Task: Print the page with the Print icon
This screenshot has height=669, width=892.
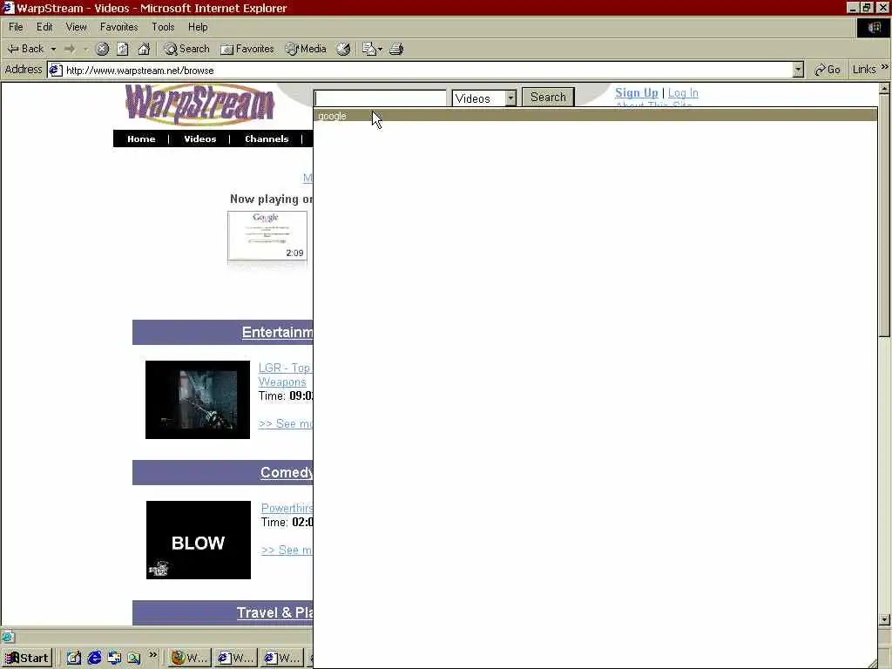Action: (x=396, y=49)
